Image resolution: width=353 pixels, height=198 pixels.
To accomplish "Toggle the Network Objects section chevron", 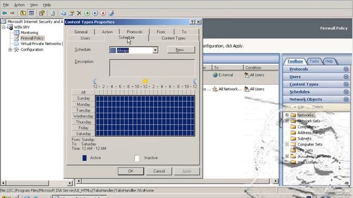I will [346, 99].
